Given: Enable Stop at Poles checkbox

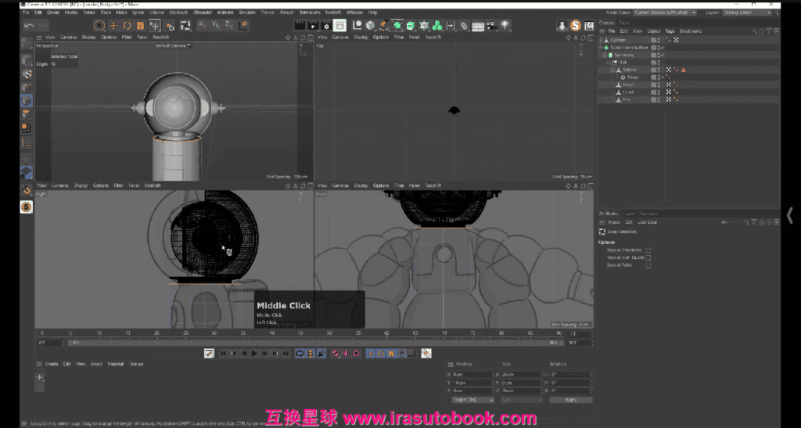Looking at the screenshot, I should click(648, 265).
